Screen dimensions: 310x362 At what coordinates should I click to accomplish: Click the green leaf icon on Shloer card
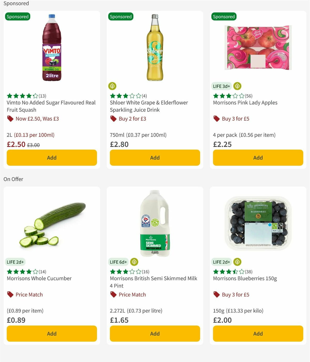click(112, 86)
